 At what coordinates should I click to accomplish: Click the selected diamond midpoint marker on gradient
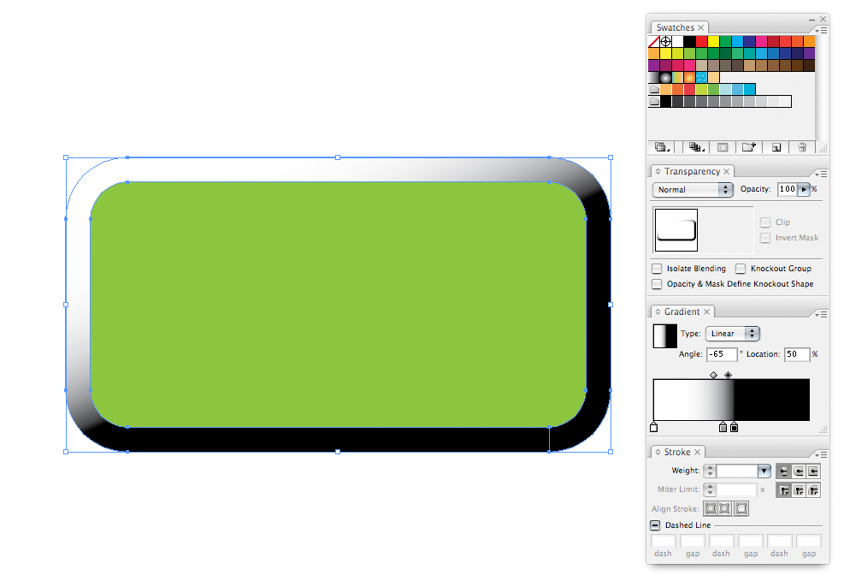pyautogui.click(x=729, y=375)
